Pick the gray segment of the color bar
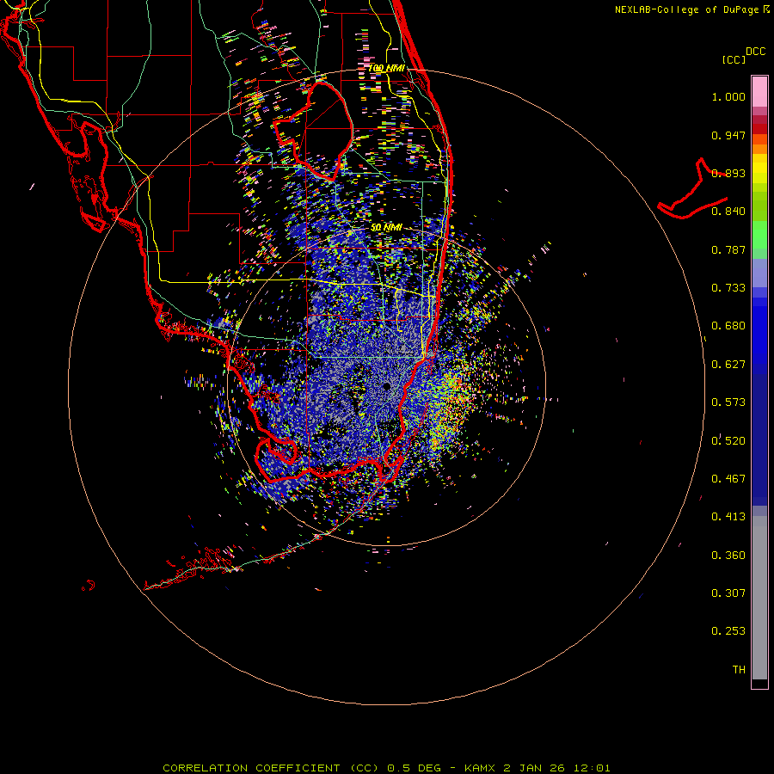The width and height of the screenshot is (774, 774). click(759, 598)
